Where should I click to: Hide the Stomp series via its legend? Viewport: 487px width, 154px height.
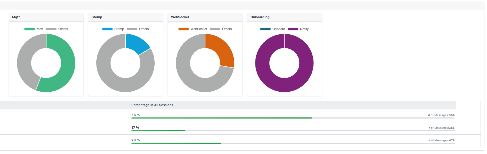pos(113,29)
